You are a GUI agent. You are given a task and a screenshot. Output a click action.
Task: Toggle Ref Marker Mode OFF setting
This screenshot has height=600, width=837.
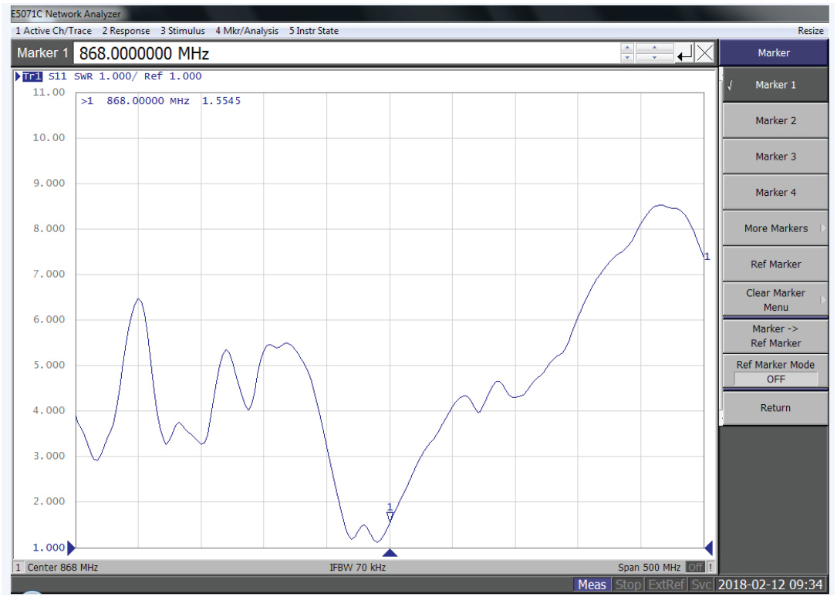coord(775,372)
